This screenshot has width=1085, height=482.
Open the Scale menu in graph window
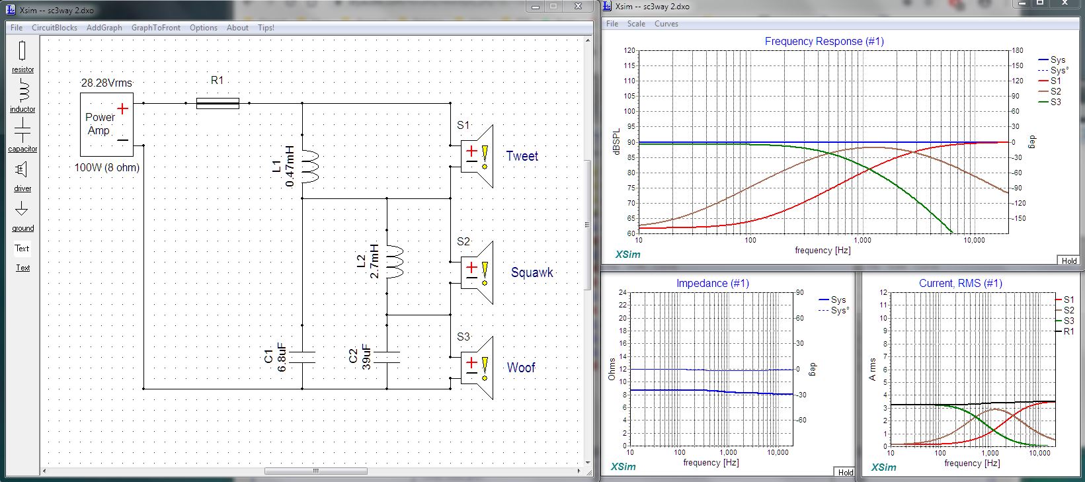pos(636,24)
